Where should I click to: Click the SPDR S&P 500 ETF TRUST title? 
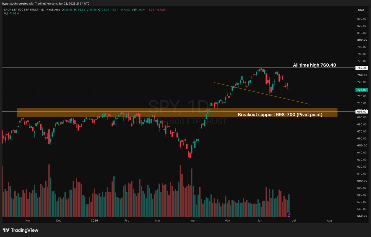point(21,10)
